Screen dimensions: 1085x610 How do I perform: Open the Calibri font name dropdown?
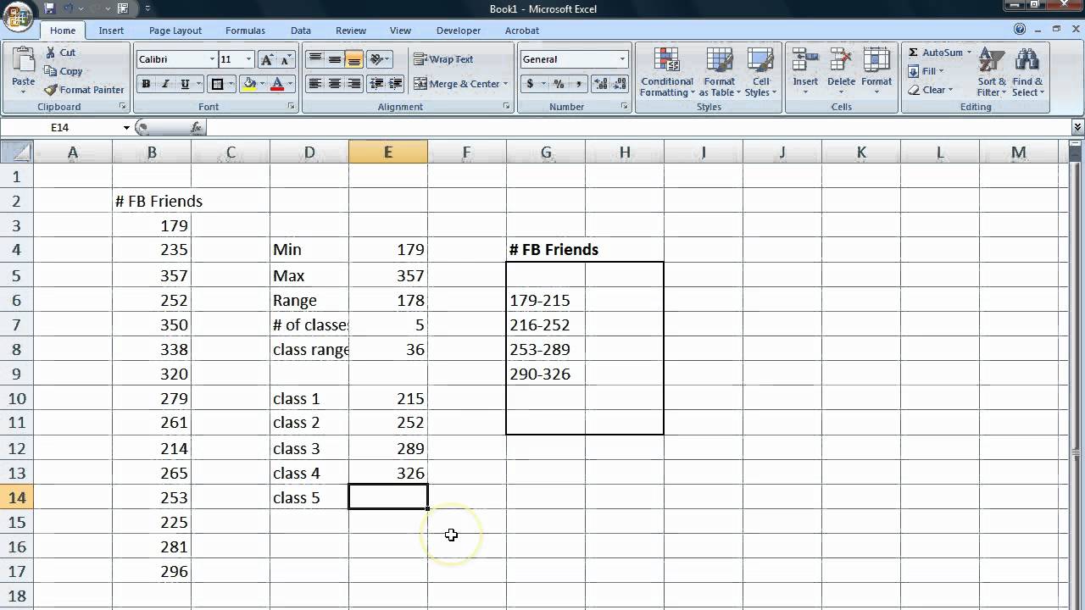tap(212, 59)
